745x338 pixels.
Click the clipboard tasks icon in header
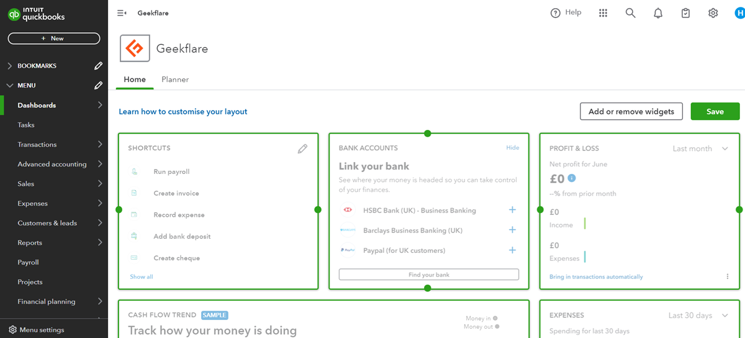click(685, 13)
